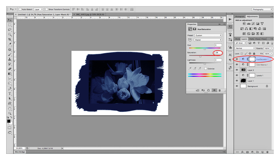280x160 pixels.
Task: Select the Untitled-1 document tab
Action: pos(43,14)
